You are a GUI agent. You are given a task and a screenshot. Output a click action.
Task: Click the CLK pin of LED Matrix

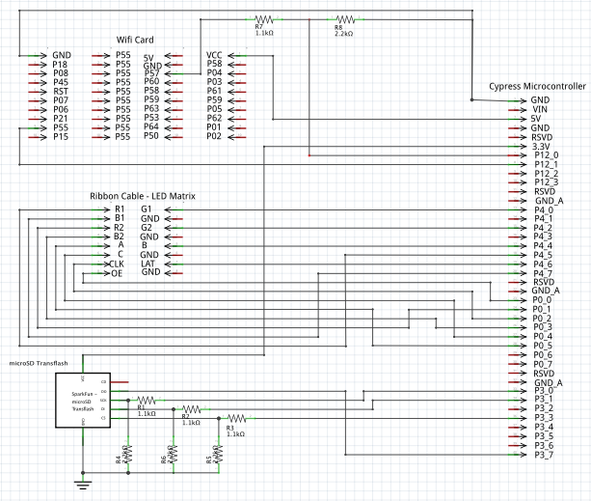pos(116,264)
